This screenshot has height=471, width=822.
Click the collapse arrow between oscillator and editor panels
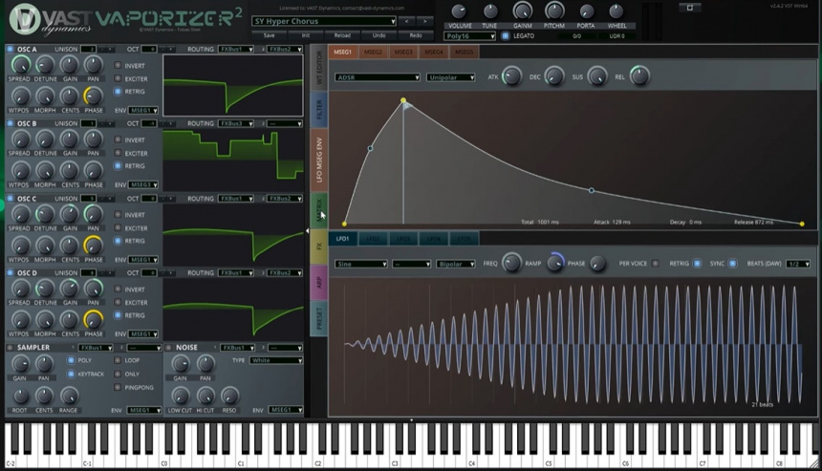307,230
